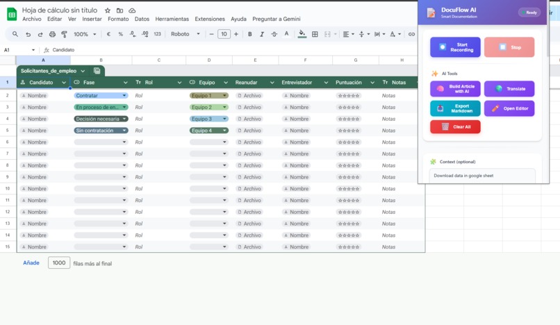Undo the last action
This screenshot has height=325, width=560.
(28, 34)
